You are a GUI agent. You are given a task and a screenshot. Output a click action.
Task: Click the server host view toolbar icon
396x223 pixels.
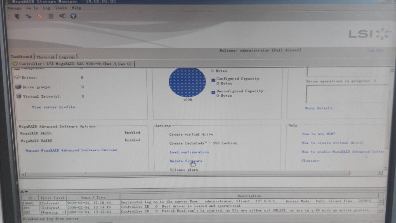point(17,16)
